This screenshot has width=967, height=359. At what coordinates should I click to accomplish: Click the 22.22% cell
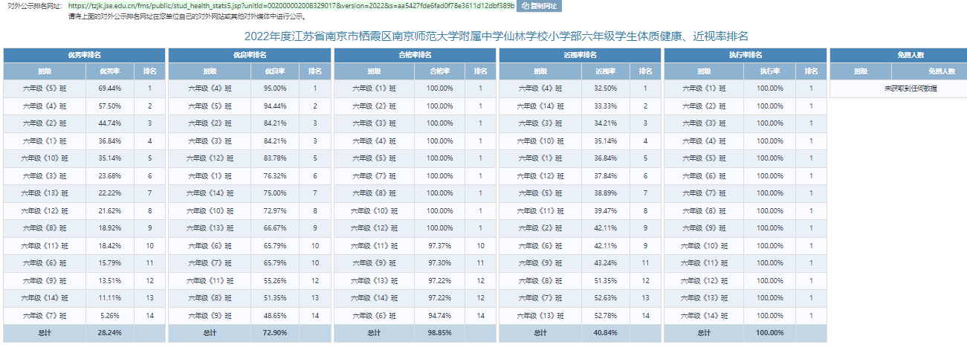pyautogui.click(x=109, y=193)
